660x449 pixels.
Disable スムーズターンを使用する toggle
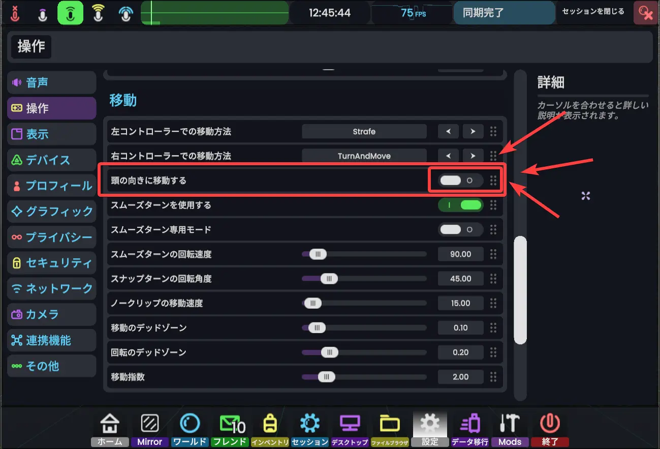click(461, 205)
